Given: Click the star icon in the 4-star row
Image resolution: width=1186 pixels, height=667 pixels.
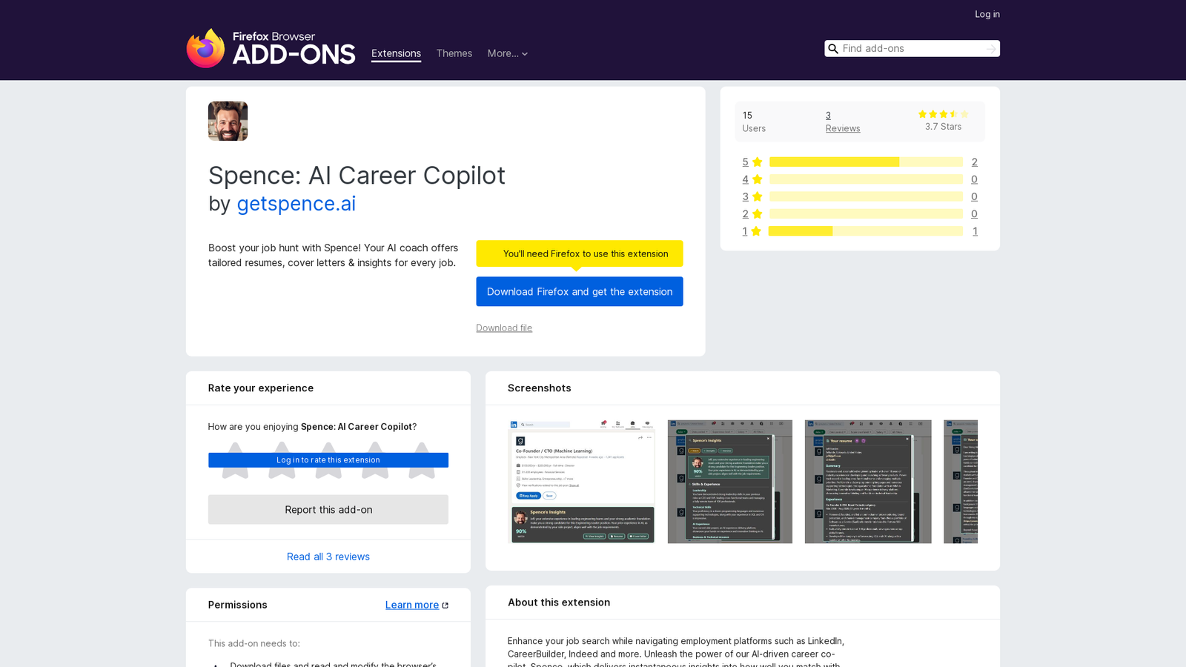Looking at the screenshot, I should [757, 179].
